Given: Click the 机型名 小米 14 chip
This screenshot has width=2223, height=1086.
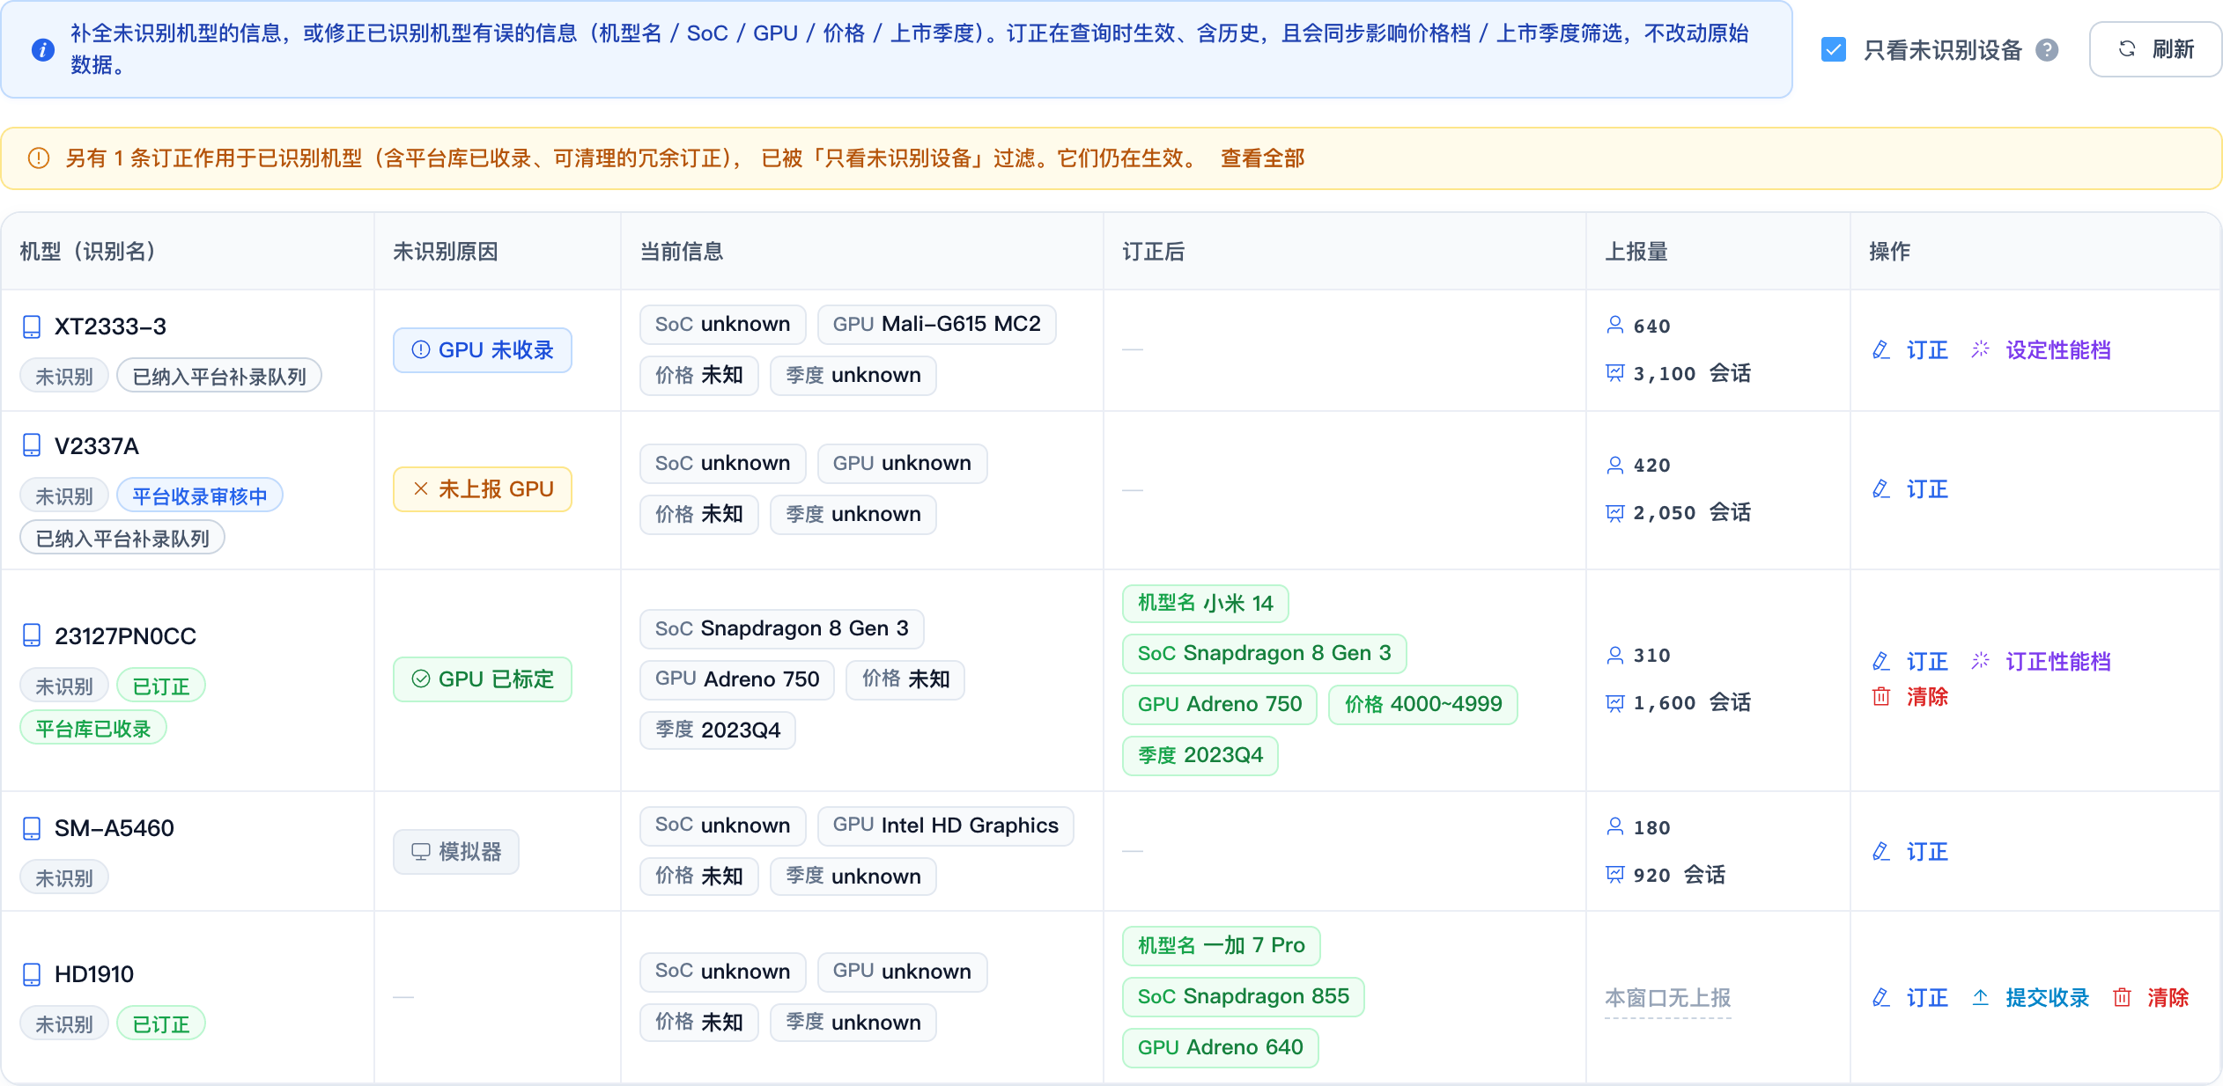Looking at the screenshot, I should click(1206, 603).
